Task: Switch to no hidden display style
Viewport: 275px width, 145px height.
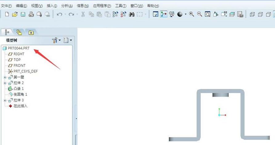Action: tap(268, 14)
